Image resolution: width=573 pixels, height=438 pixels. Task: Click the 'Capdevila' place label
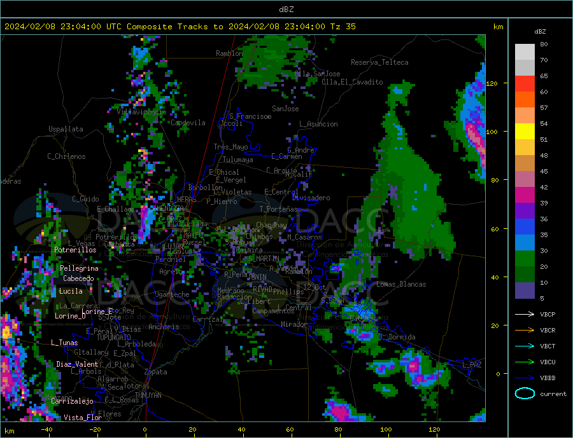(188, 123)
